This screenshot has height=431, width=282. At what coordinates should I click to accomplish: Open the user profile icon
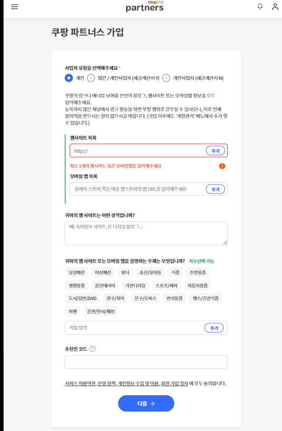[x=275, y=7]
